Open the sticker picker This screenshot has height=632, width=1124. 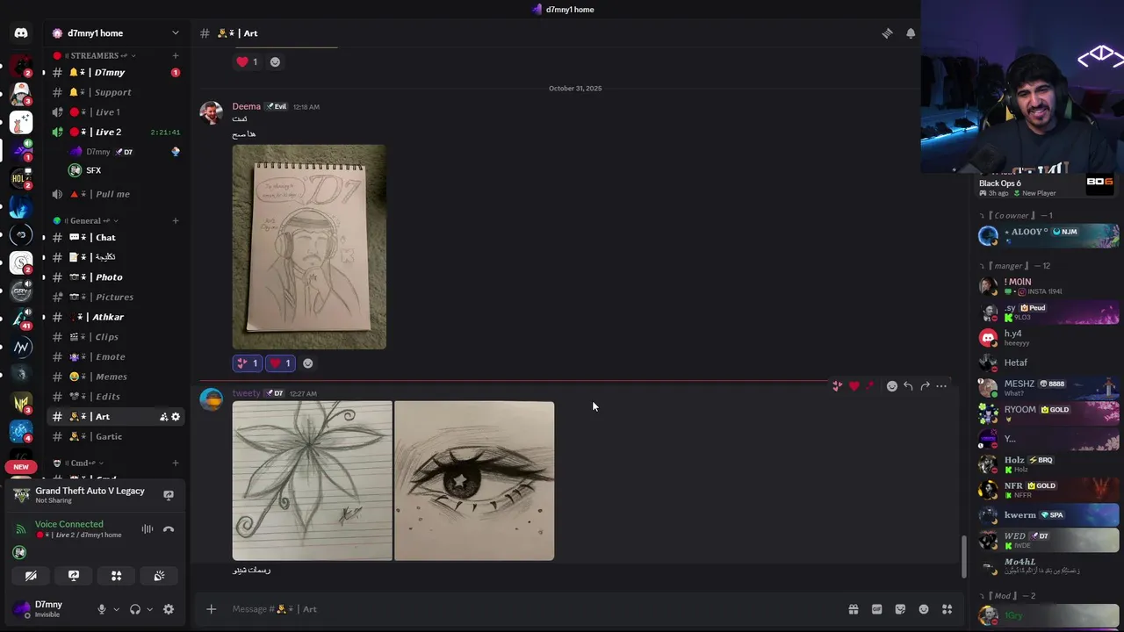[900, 609]
